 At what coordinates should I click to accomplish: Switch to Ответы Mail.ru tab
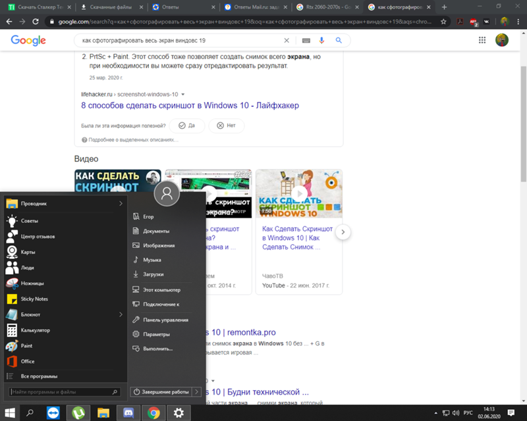[x=256, y=7]
